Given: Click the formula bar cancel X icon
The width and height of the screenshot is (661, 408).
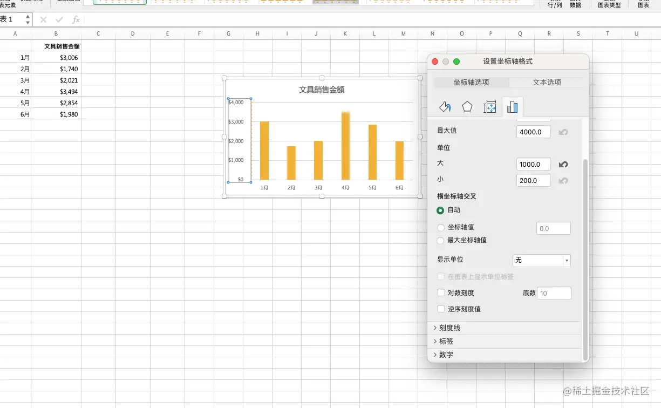Looking at the screenshot, I should tap(43, 19).
